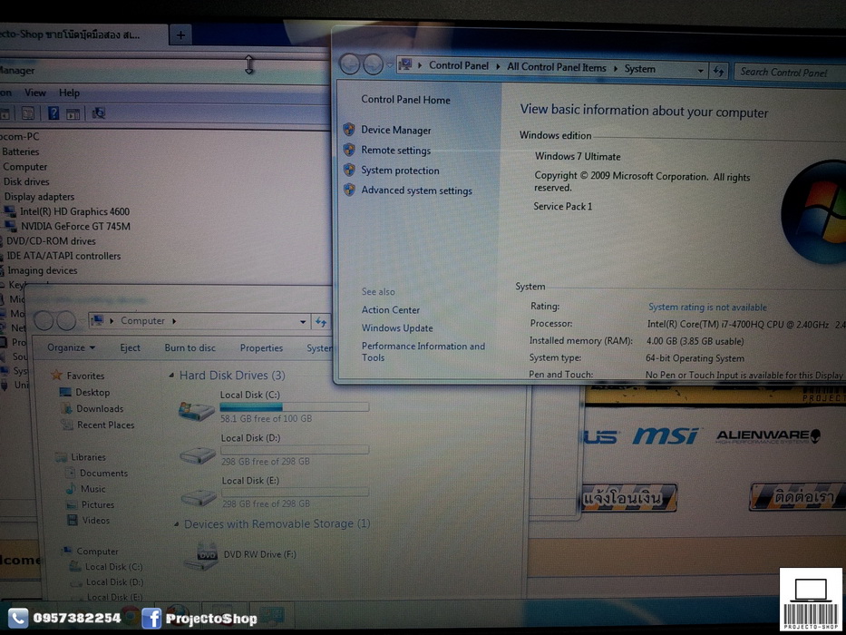
Task: Click the Properties icon in Device Manager toolbar
Action: (27, 112)
